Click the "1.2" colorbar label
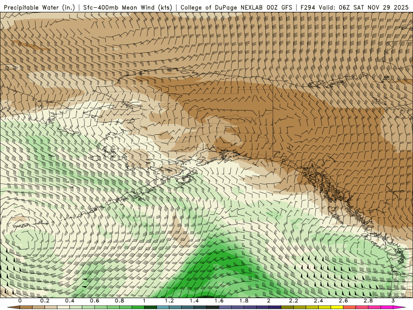413x310 pixels. [169, 301]
